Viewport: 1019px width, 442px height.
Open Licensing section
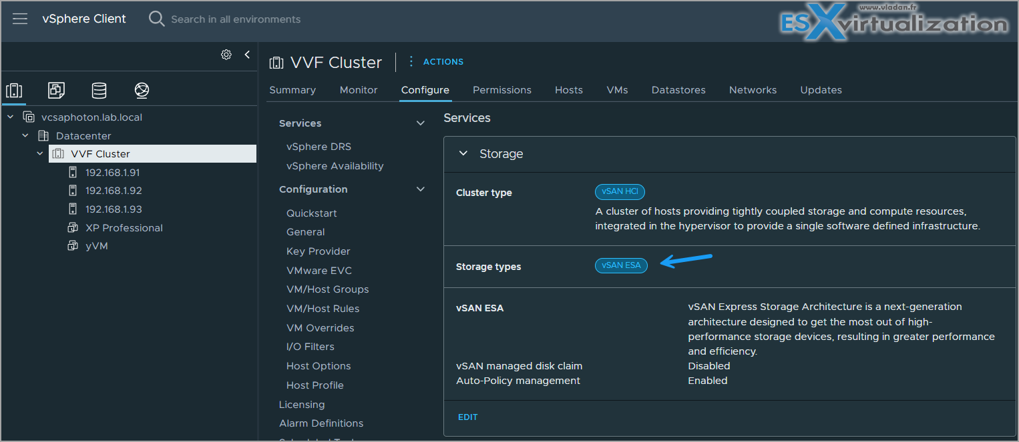(302, 405)
